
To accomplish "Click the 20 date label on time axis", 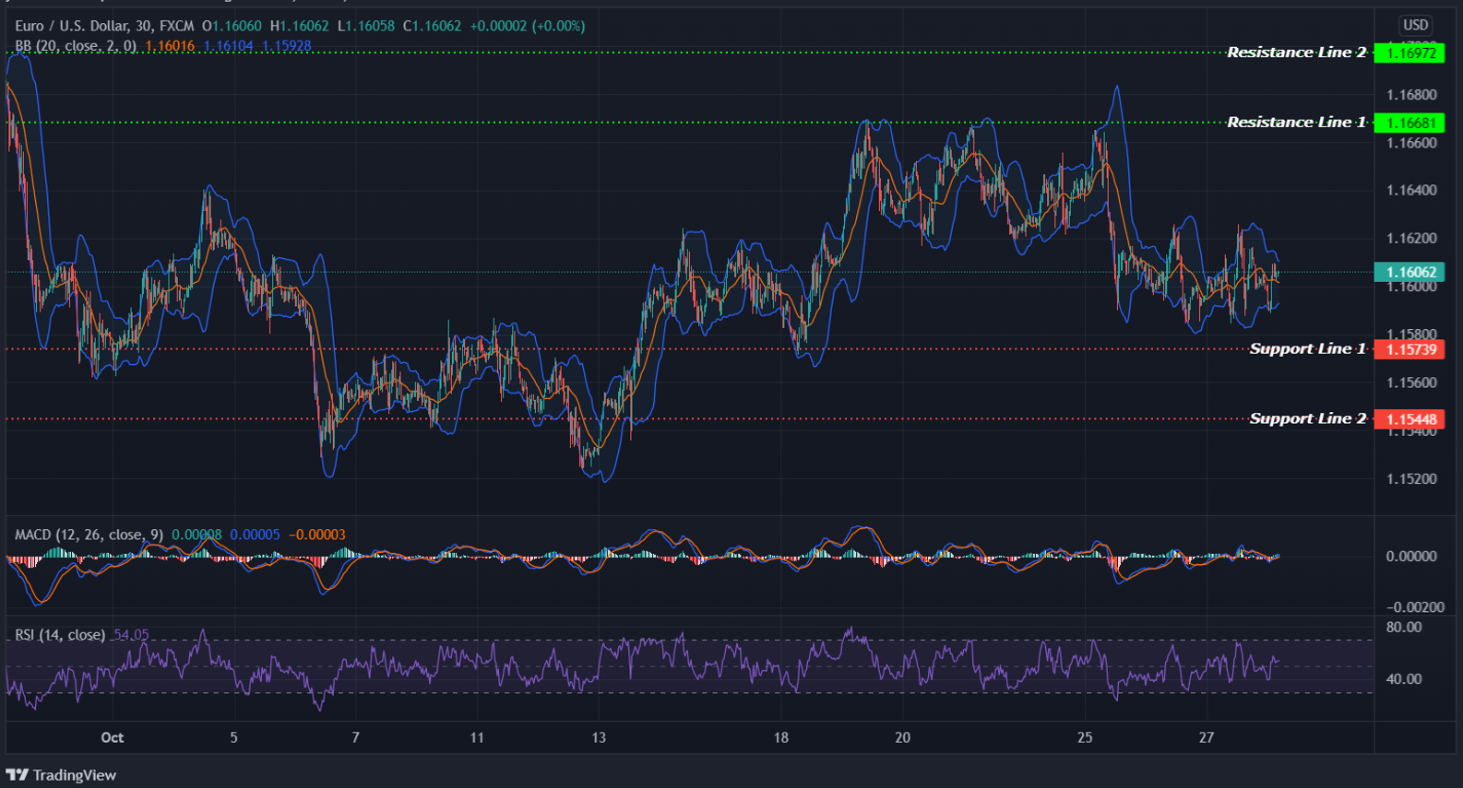I will pos(903,737).
